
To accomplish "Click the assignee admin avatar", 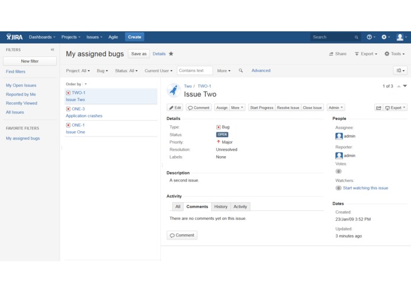I will [x=339, y=136].
